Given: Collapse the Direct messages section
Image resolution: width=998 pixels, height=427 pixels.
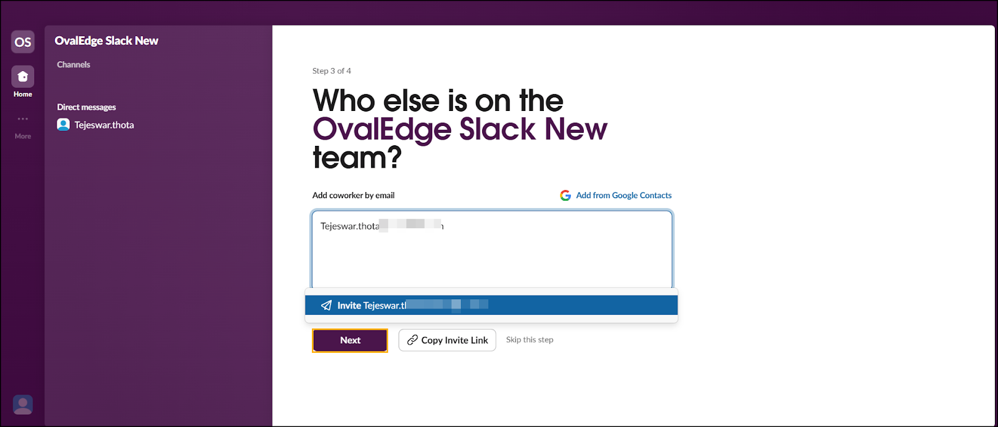Looking at the screenshot, I should (87, 107).
